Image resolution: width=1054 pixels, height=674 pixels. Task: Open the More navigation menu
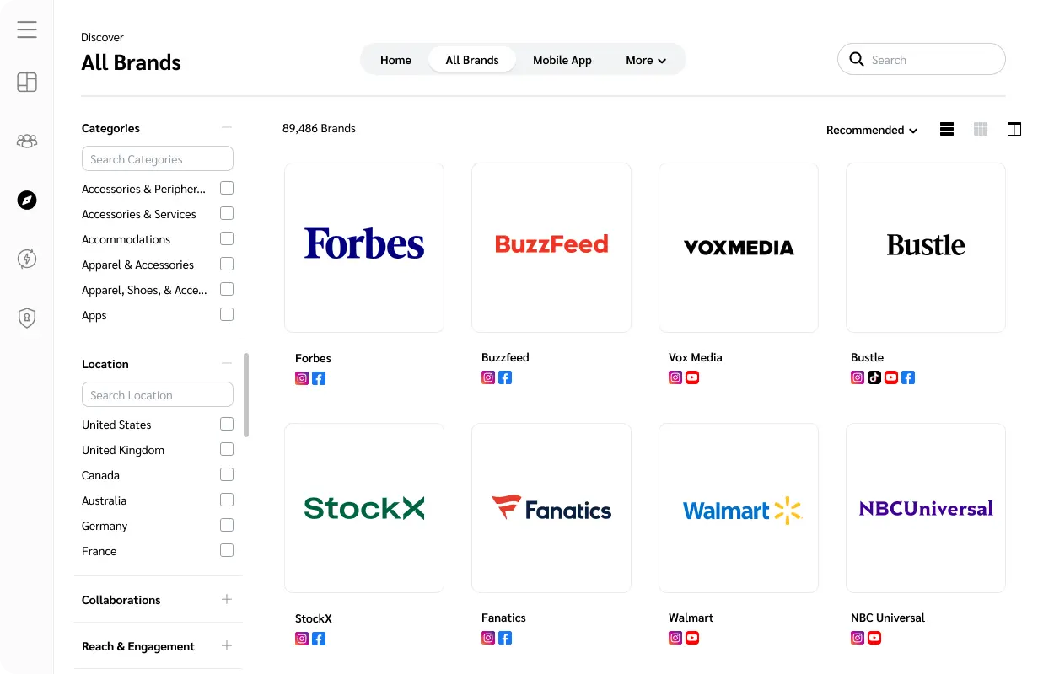[645, 60]
